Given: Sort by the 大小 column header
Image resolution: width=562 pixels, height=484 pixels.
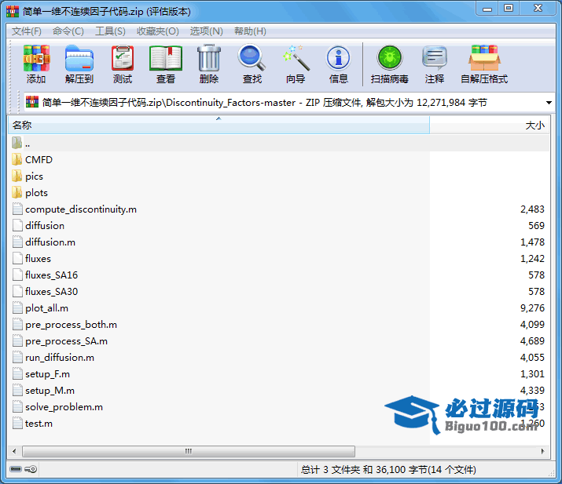Looking at the screenshot, I should point(489,125).
